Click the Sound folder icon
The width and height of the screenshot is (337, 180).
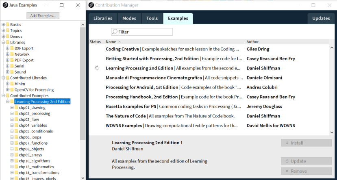(12, 72)
